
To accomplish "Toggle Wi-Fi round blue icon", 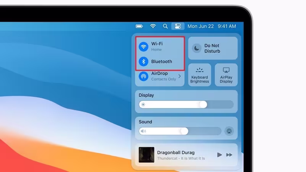I will pyautogui.click(x=143, y=47).
